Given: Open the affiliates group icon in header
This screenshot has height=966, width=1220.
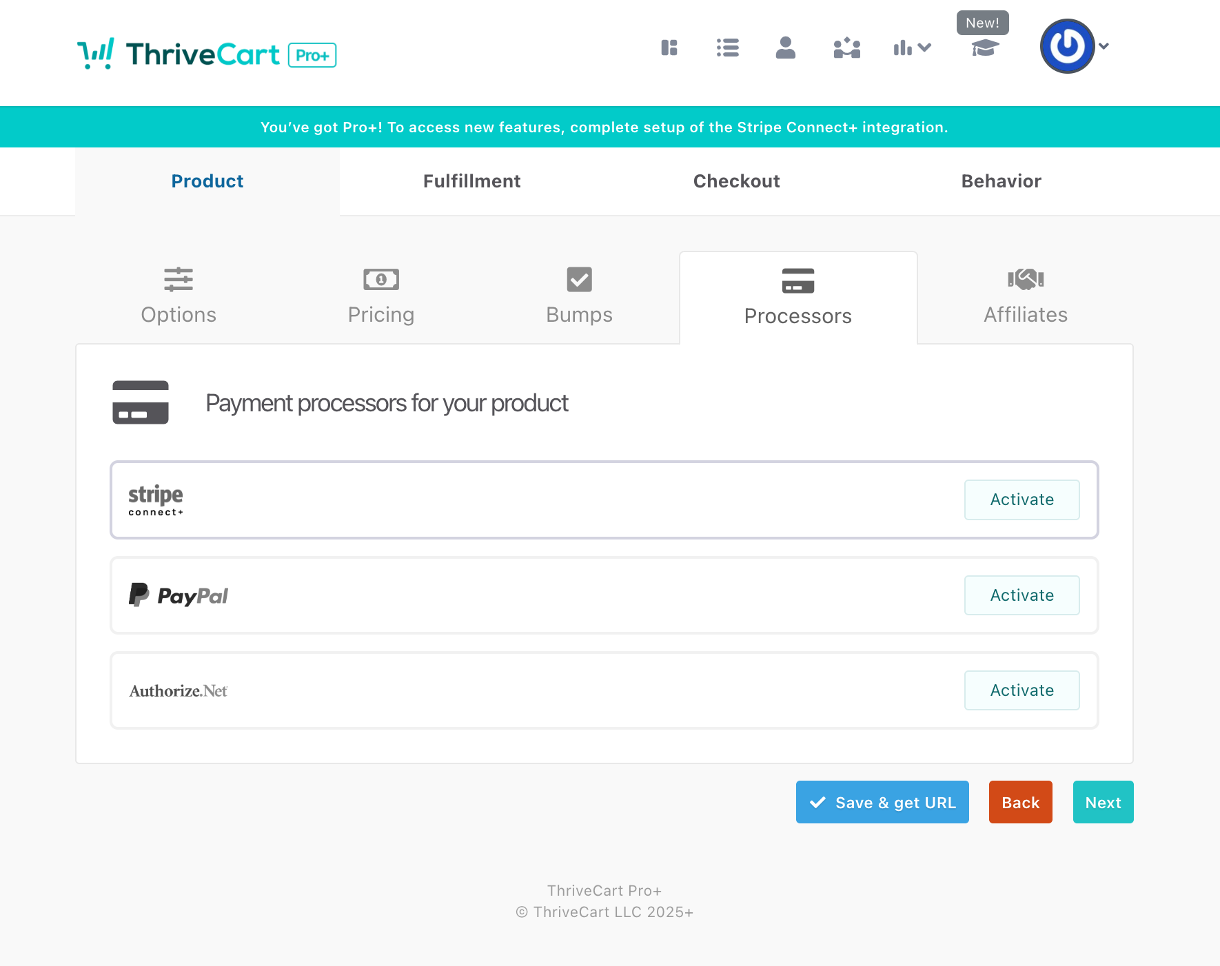Looking at the screenshot, I should click(x=847, y=48).
